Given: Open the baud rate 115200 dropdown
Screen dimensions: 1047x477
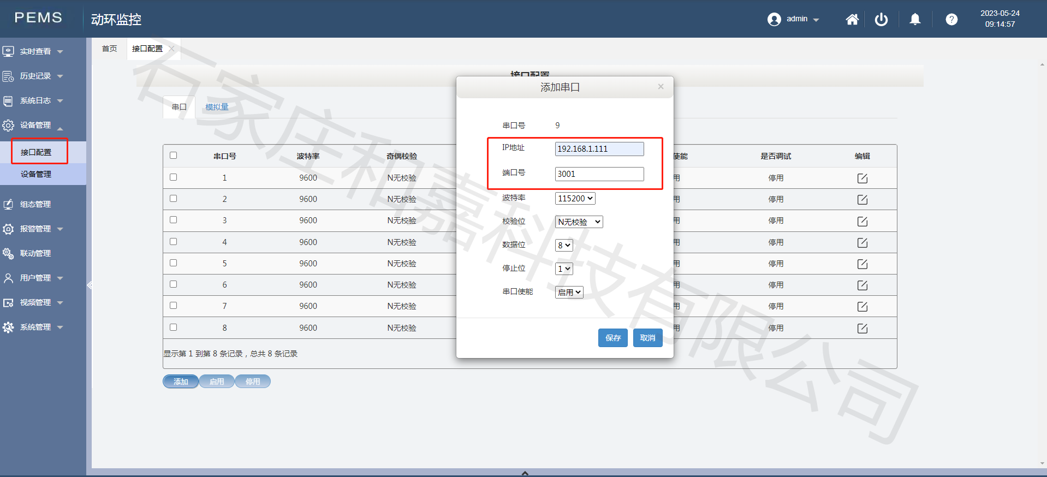Looking at the screenshot, I should tap(575, 199).
